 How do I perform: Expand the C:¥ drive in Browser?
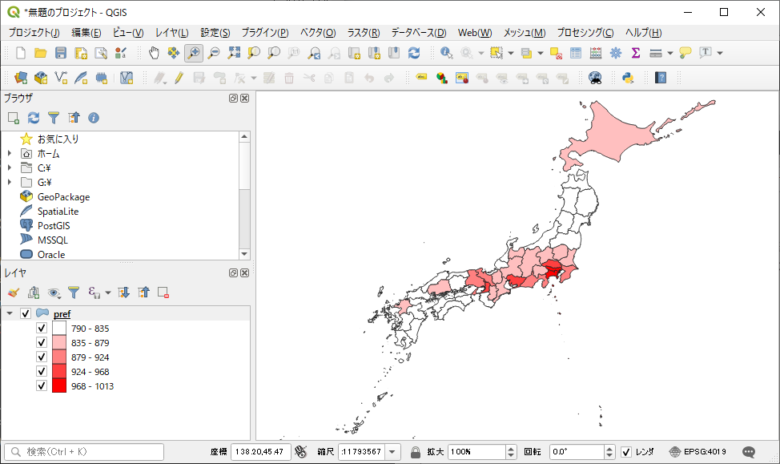coord(10,167)
